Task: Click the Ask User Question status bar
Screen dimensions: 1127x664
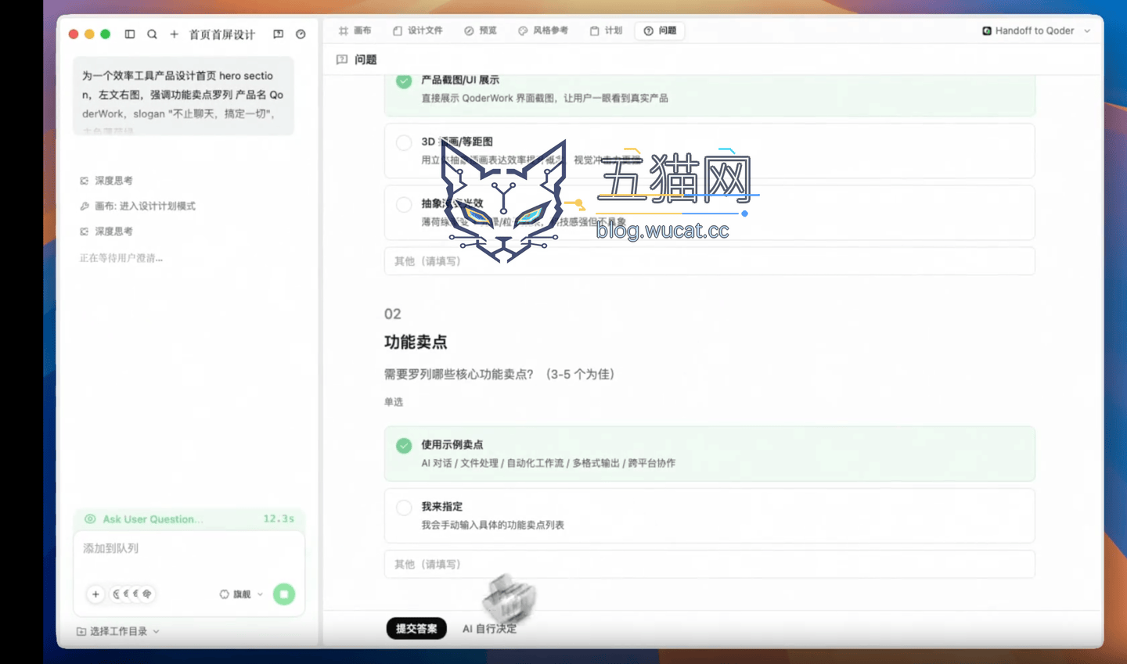Action: pyautogui.click(x=189, y=519)
